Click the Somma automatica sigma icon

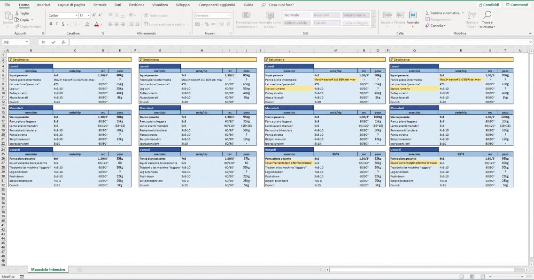point(427,13)
